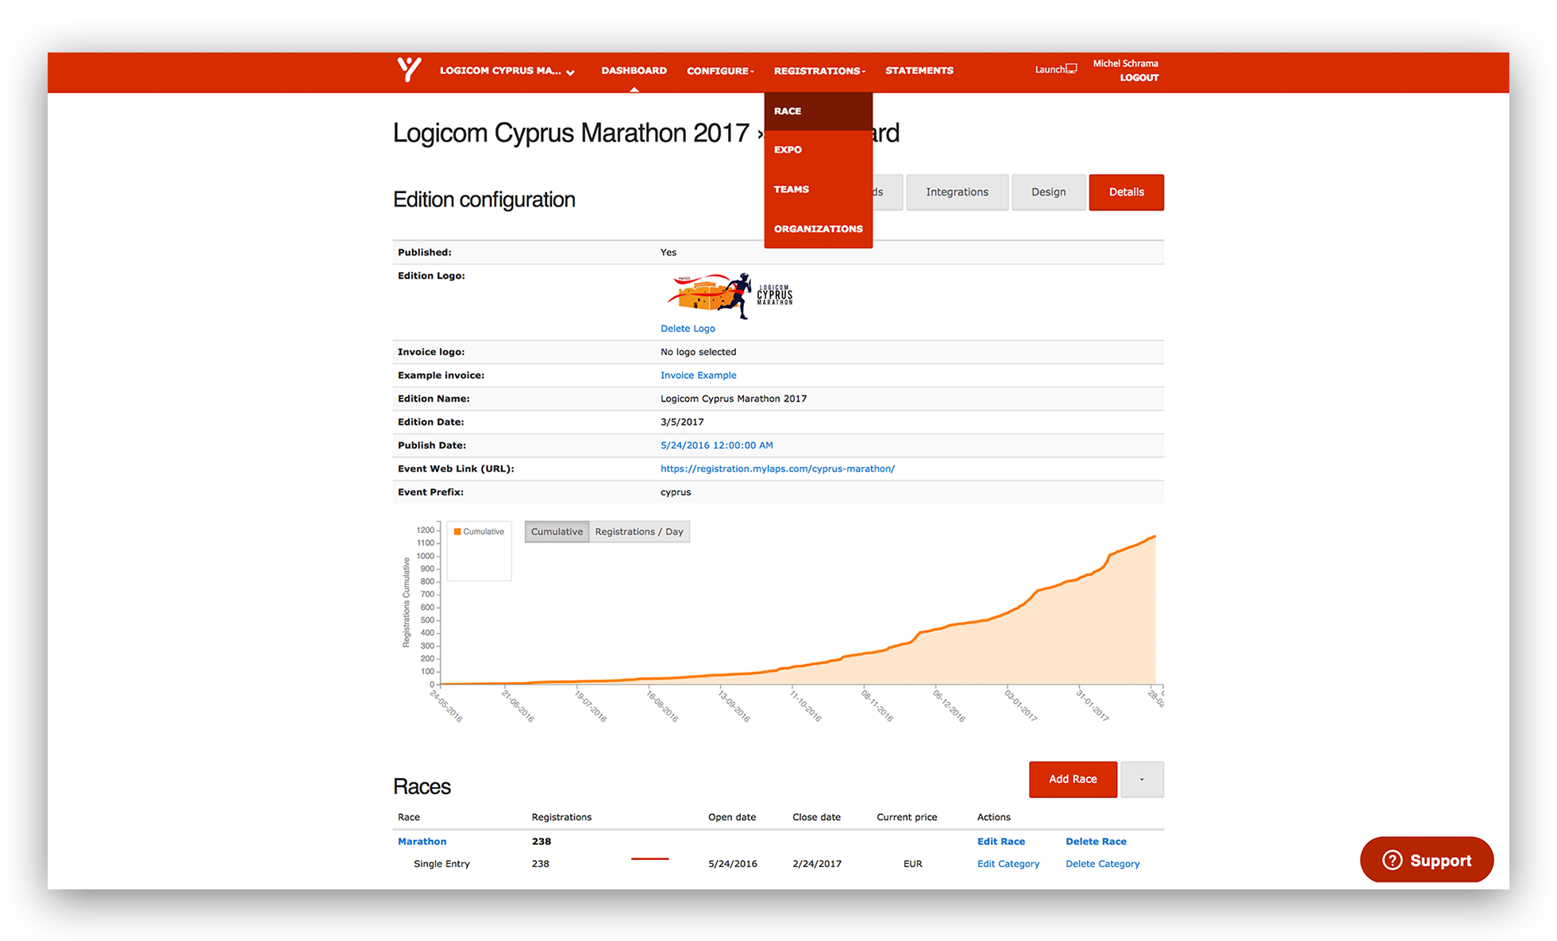Image resolution: width=1557 pixels, height=941 pixels.
Task: Open the Invoice Example link
Action: [698, 375]
